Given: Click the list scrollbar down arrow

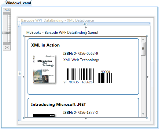Looking at the screenshot, I should (x=143, y=114).
